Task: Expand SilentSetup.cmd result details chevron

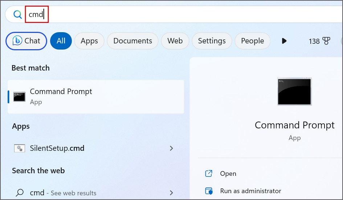Action: (171, 148)
